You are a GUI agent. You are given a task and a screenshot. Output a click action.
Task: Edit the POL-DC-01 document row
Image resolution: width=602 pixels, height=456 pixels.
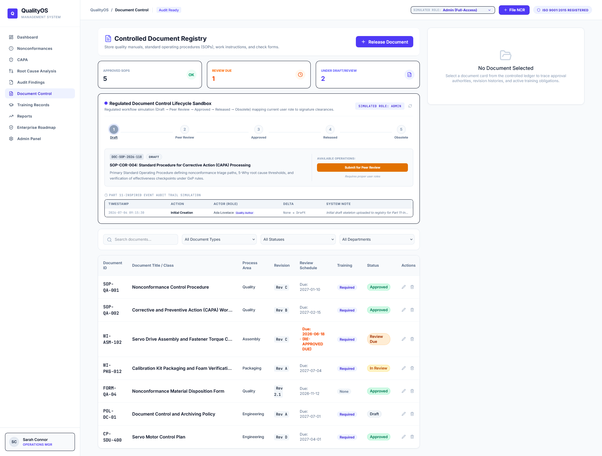[404, 414]
